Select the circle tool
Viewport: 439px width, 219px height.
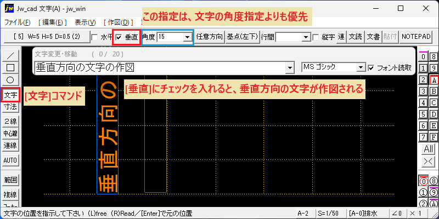point(10,80)
